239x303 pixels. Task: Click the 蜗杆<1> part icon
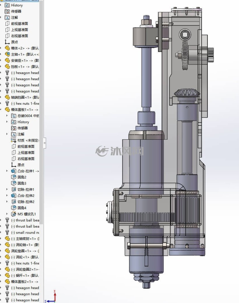click(x=7, y=275)
